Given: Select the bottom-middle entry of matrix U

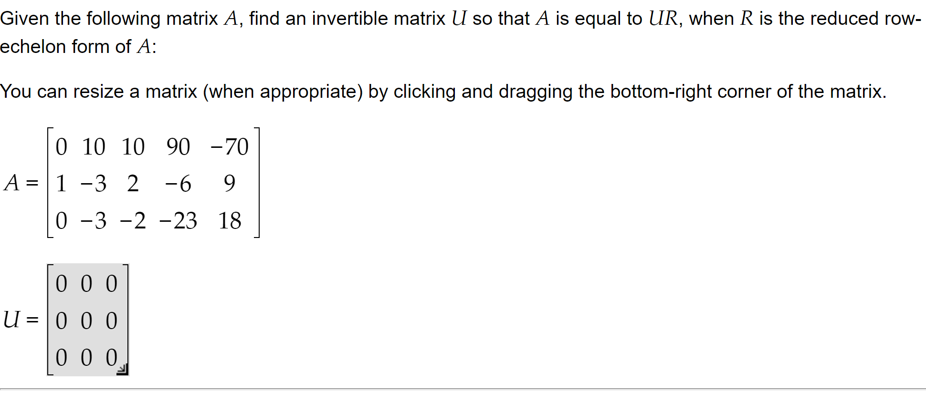Looking at the screenshot, I should (x=86, y=357).
